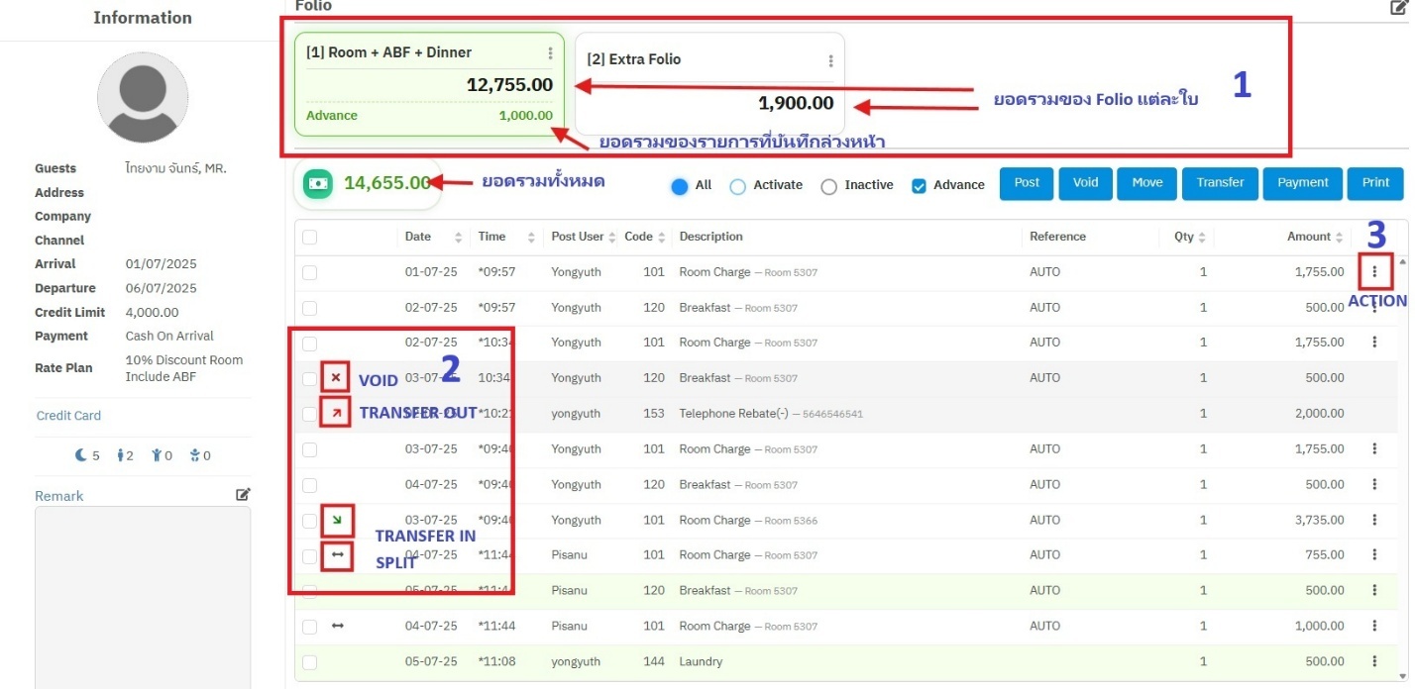This screenshot has width=1415, height=689.
Task: Uncheck the Advance checkbox
Action: tap(918, 186)
